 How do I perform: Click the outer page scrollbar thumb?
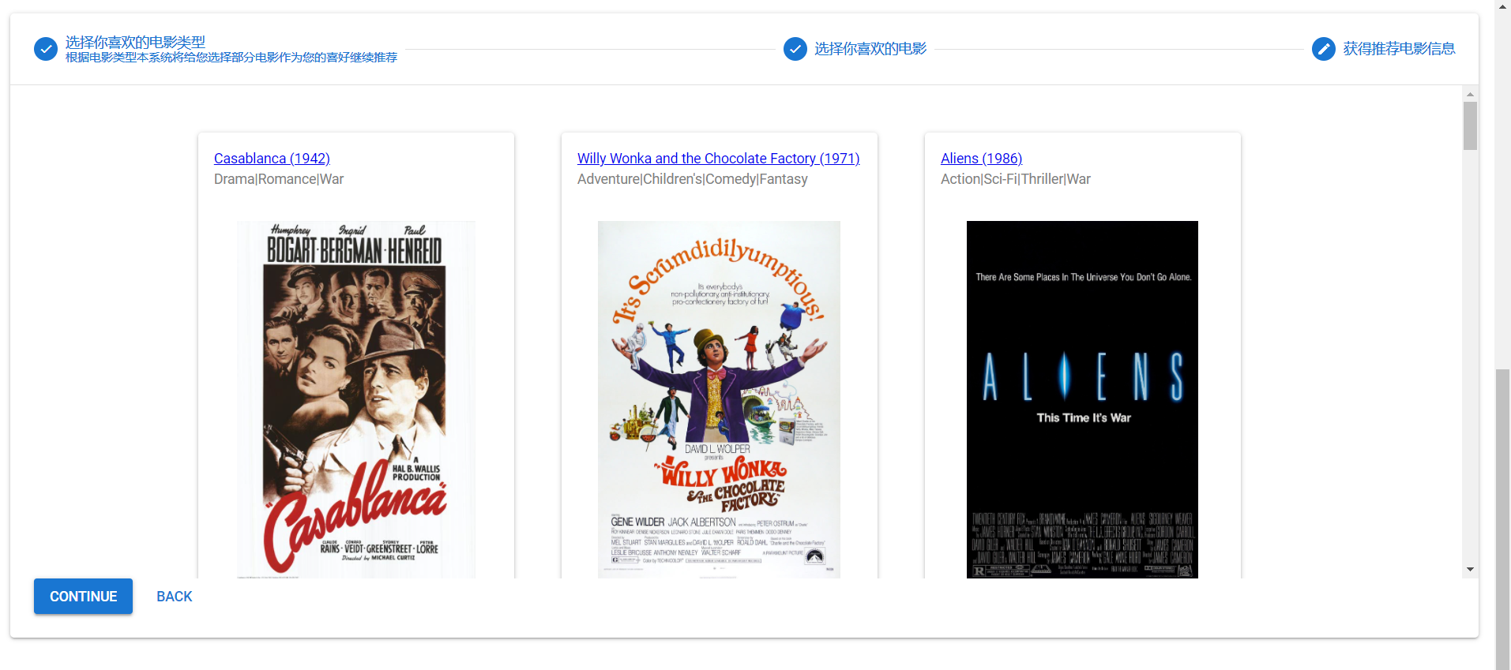pyautogui.click(x=1503, y=519)
